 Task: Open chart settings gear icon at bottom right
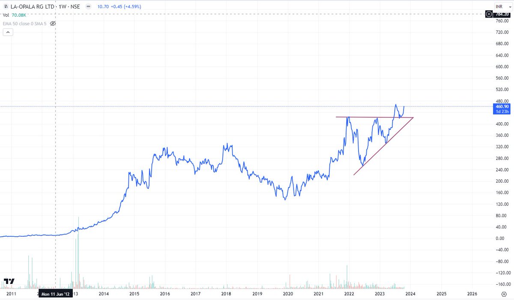[504, 294]
